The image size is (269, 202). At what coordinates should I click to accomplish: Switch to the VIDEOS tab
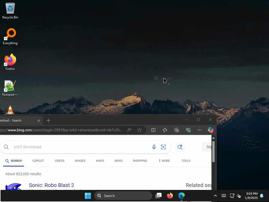(59, 161)
